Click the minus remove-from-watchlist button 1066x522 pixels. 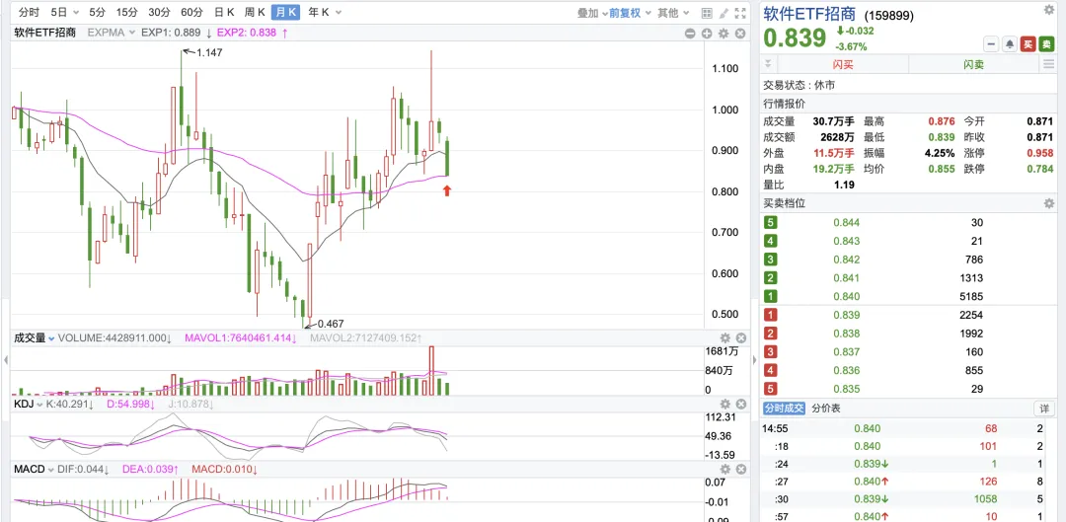coord(992,44)
